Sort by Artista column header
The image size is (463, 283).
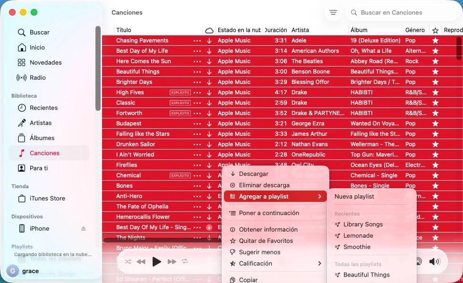pos(319,30)
